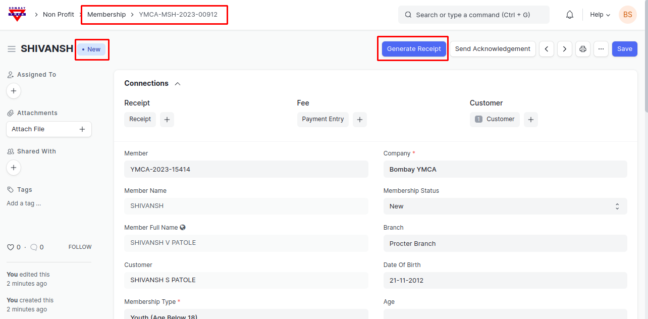Open the Membership Status dropdown
The image size is (648, 319).
click(505, 206)
